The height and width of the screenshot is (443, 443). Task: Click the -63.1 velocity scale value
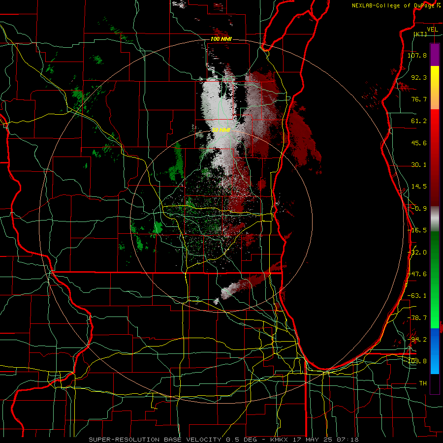point(417,296)
